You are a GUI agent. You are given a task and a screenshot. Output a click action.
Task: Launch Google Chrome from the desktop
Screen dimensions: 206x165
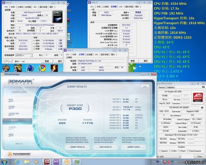(42, 68)
